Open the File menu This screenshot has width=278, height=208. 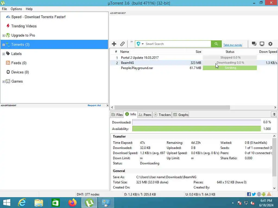click(4, 9)
